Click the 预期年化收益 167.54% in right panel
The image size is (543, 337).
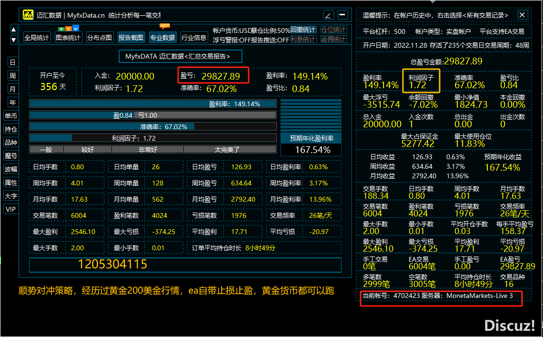(x=503, y=163)
